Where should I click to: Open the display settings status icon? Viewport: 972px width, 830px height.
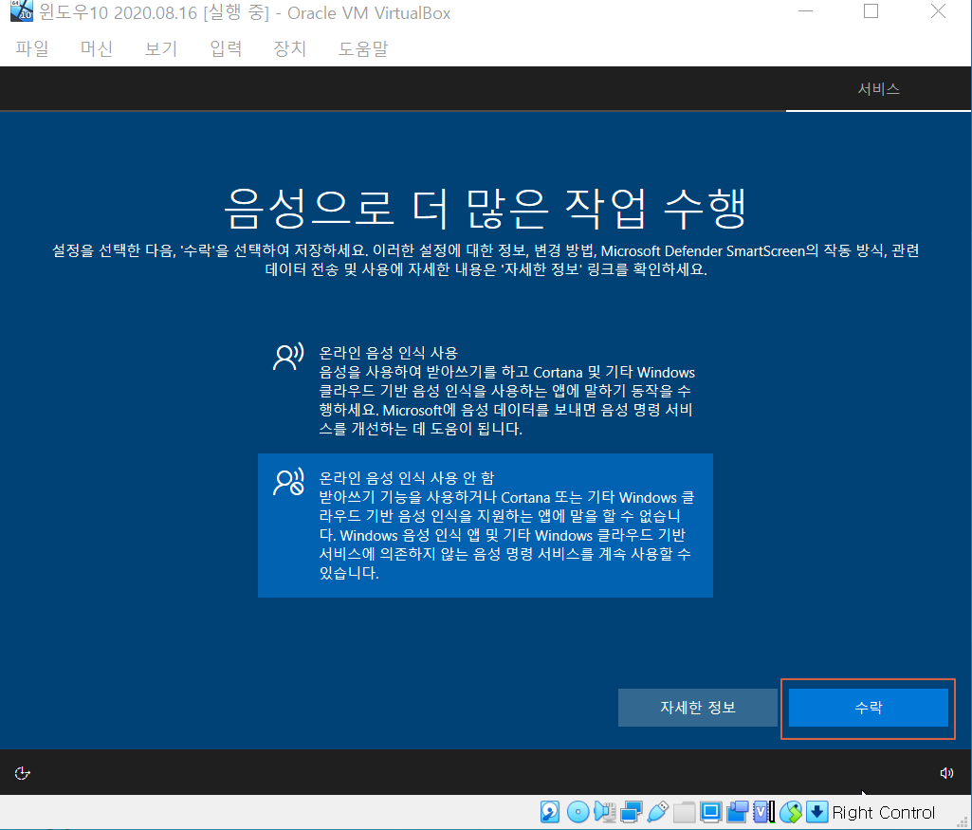point(711,811)
